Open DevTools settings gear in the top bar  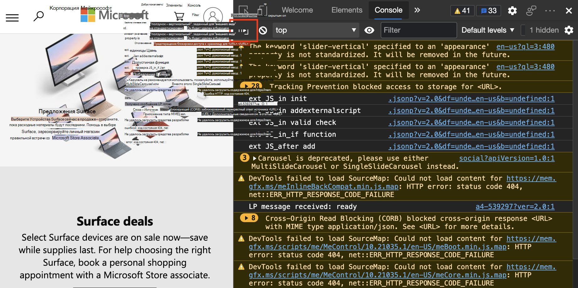point(512,11)
